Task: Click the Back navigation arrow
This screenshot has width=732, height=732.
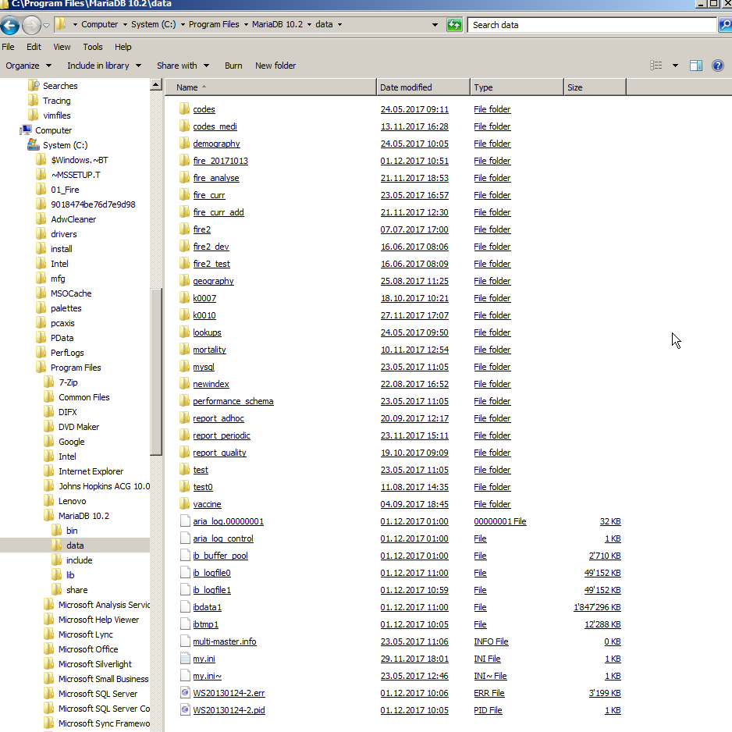Action: tap(10, 25)
